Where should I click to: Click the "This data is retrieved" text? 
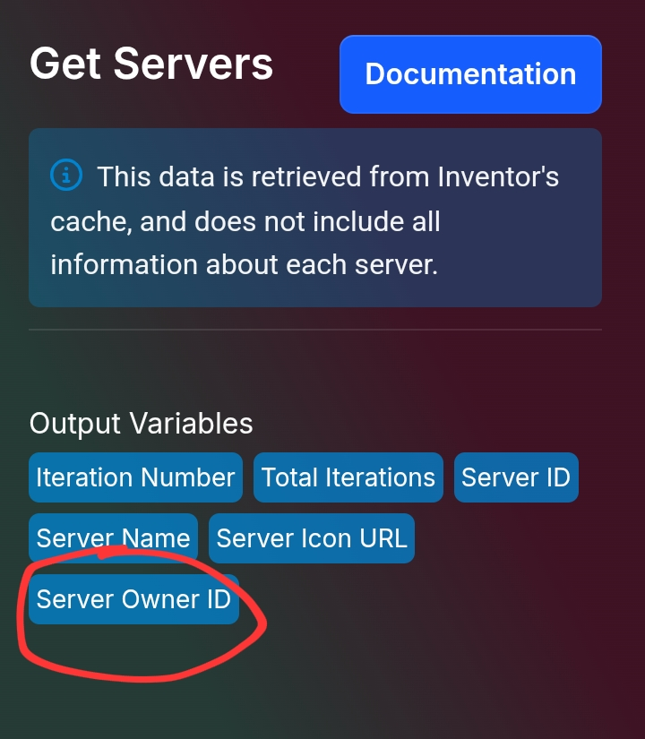click(230, 176)
